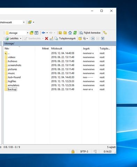Click the red X delete icon

[46, 38]
